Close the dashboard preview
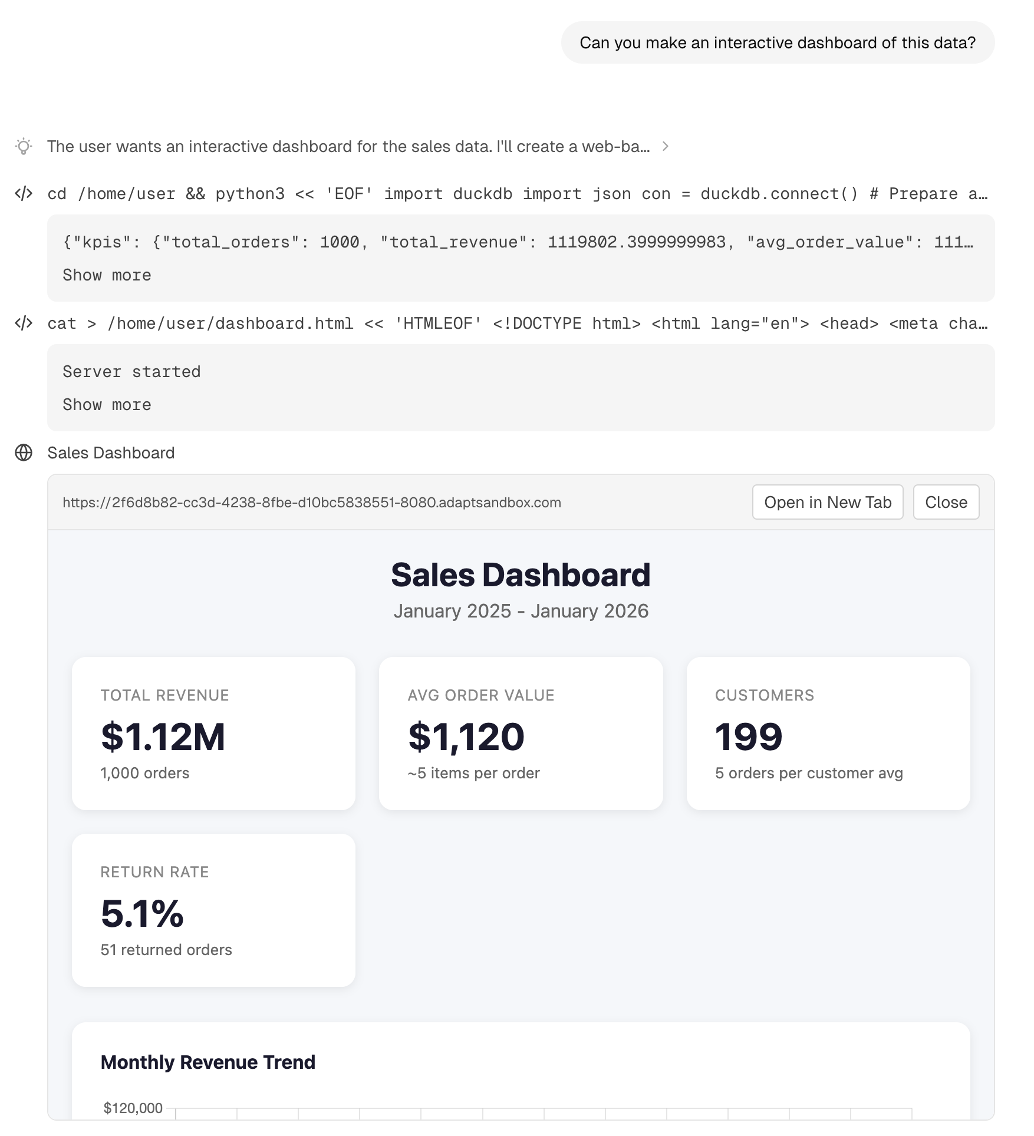Screen dimensions: 1034x1136 pyautogui.click(x=946, y=502)
